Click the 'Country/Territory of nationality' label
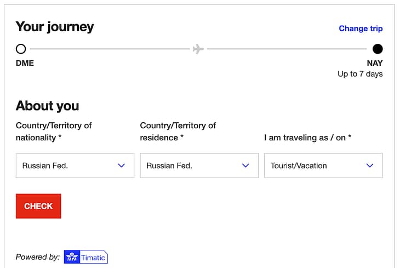 [54, 132]
